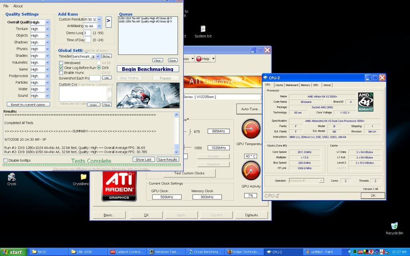This screenshot has width=410, height=256.
Task: Click Test Custom Clocks button
Action: (x=189, y=173)
